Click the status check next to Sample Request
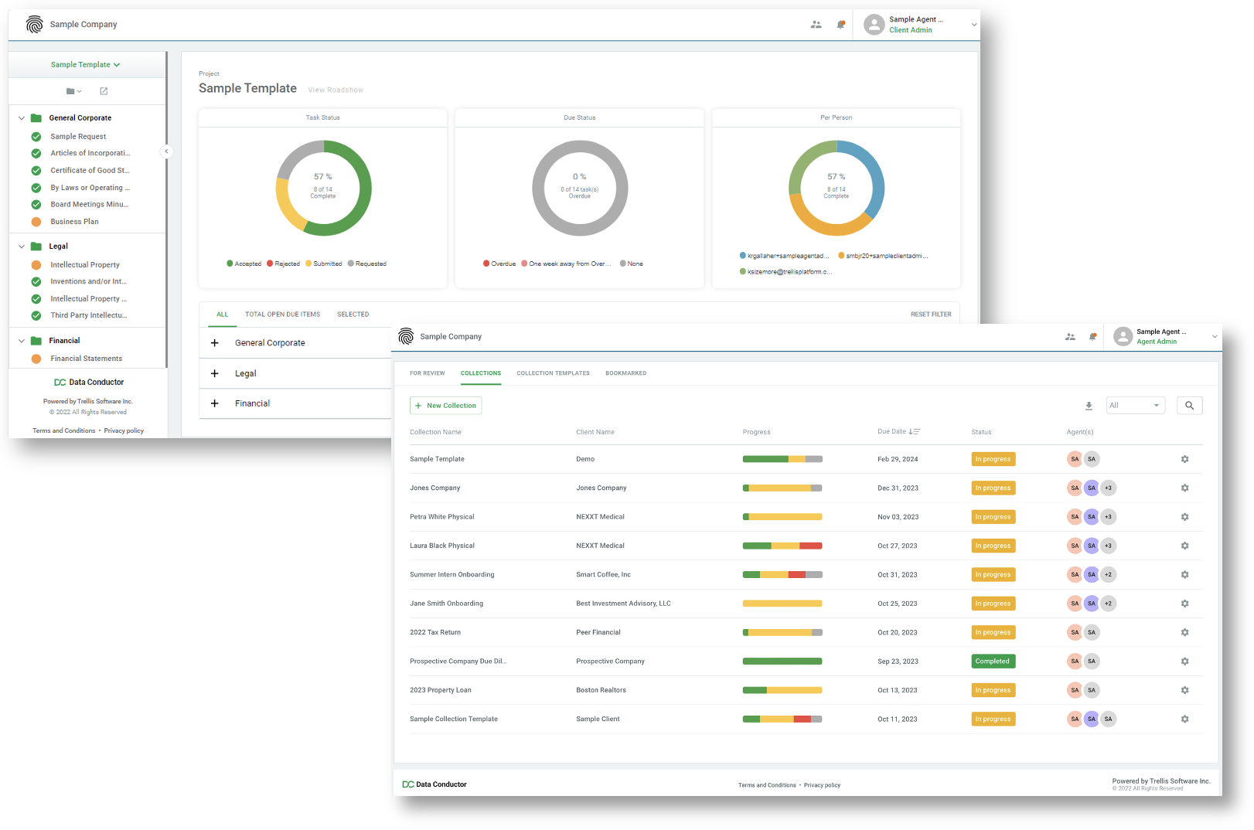This screenshot has height=830, width=1254. [36, 137]
